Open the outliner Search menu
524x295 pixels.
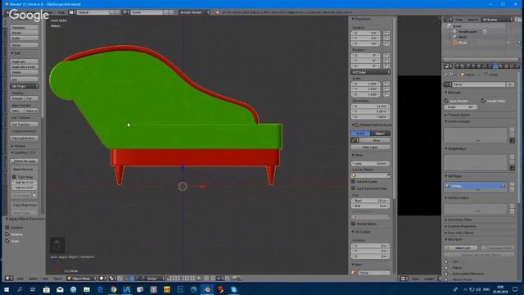[472, 20]
